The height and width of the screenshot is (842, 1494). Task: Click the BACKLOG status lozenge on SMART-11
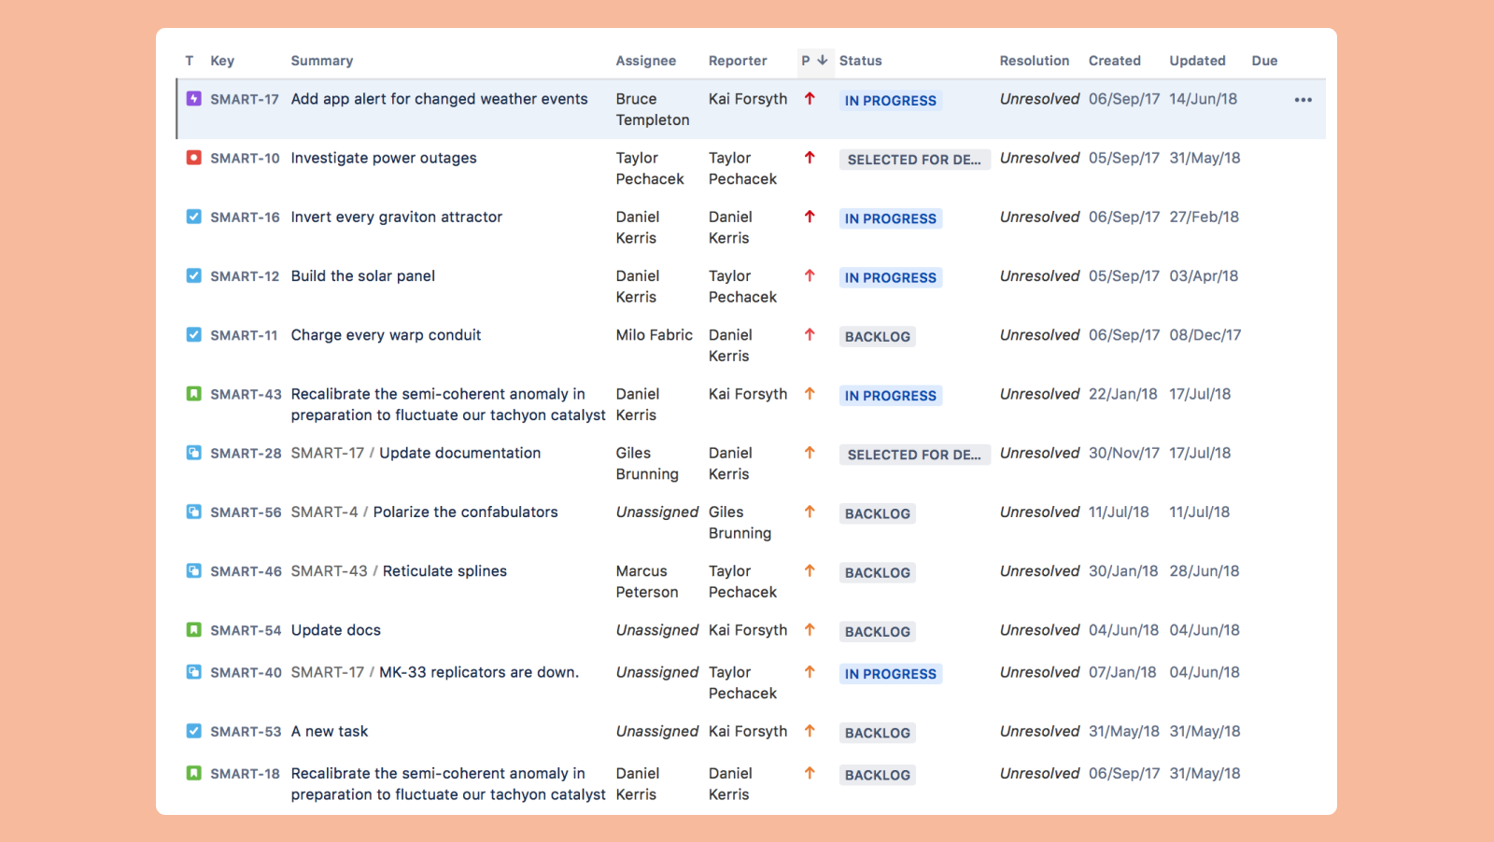876,336
